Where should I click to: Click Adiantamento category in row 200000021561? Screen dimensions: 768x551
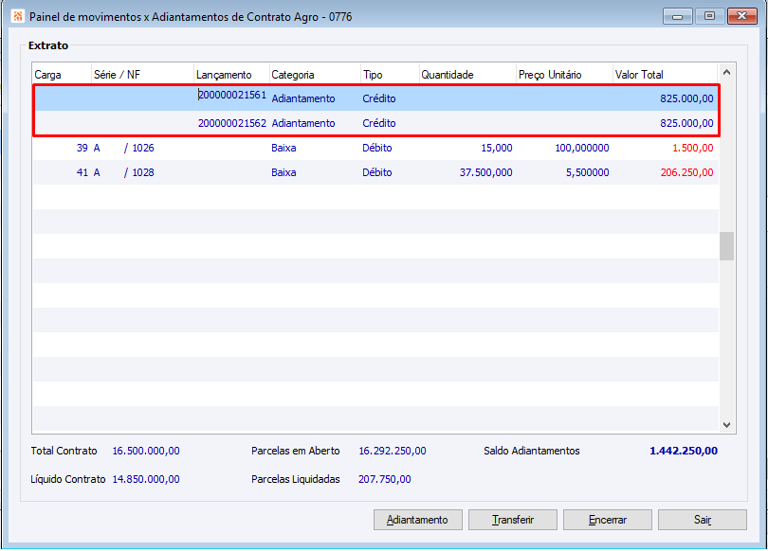(303, 98)
